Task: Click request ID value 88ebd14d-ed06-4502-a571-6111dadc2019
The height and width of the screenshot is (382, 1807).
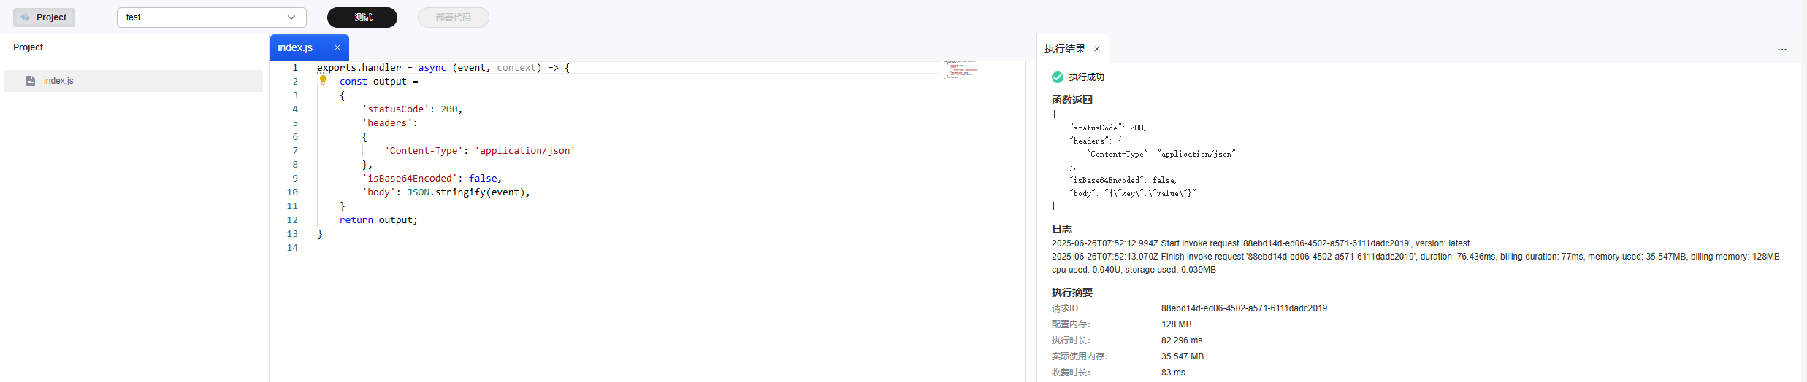Action: point(1245,308)
